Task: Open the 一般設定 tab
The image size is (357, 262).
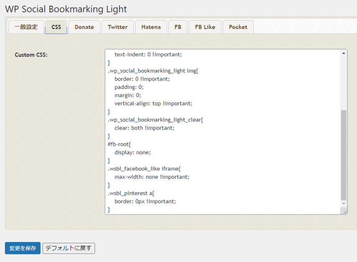Action: point(26,27)
